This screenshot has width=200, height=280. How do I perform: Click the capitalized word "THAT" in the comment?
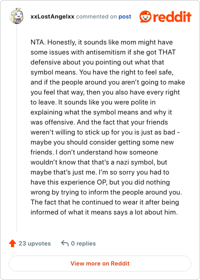pyautogui.click(x=167, y=52)
